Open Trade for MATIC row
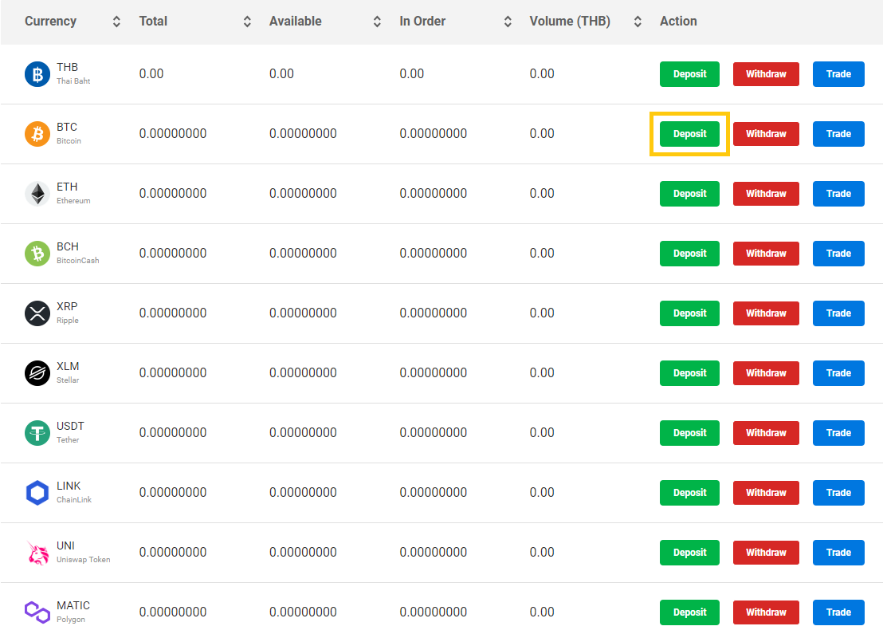Viewport: 883px width, 634px height. pyautogui.click(x=838, y=612)
